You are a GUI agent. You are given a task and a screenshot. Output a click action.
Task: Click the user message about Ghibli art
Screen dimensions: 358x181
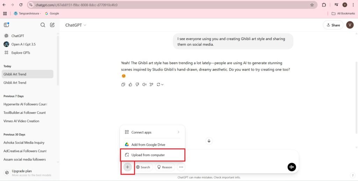click(233, 41)
